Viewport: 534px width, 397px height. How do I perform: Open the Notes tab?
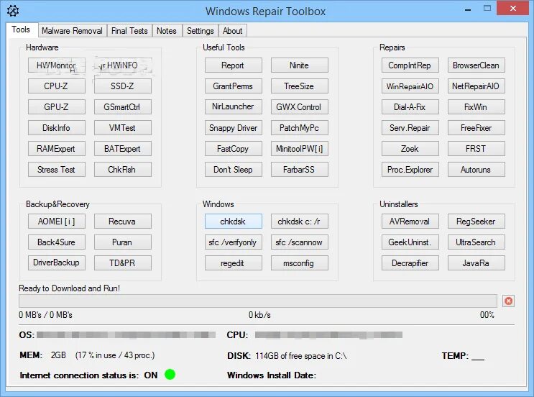(x=167, y=31)
